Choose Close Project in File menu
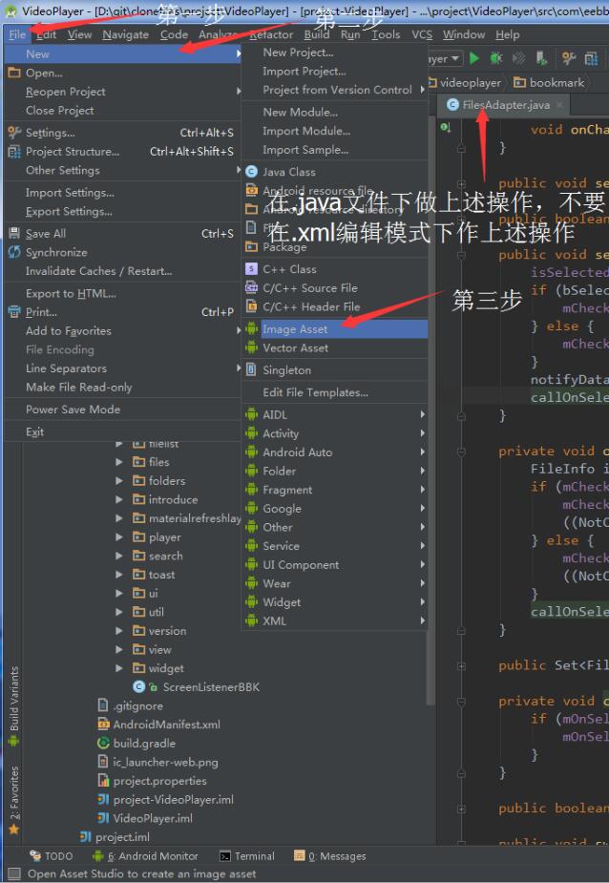 pos(121,111)
